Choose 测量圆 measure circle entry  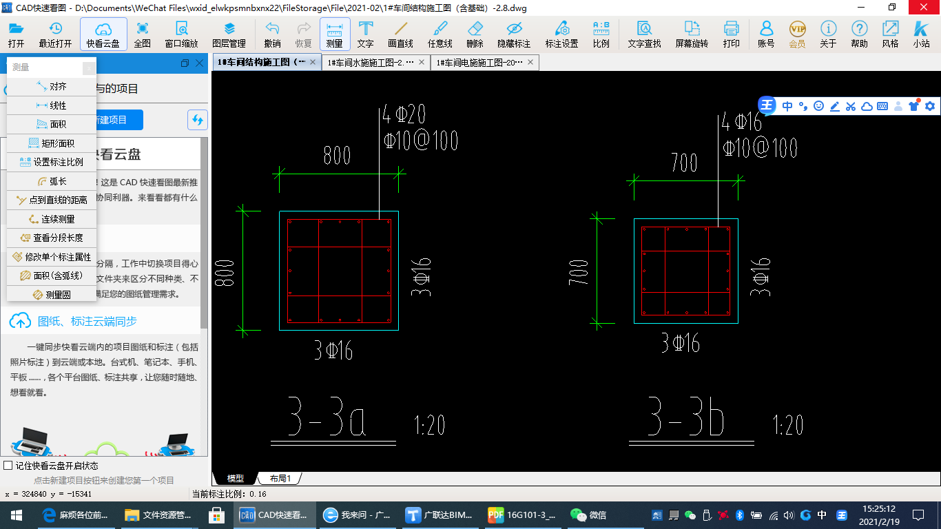(52, 295)
